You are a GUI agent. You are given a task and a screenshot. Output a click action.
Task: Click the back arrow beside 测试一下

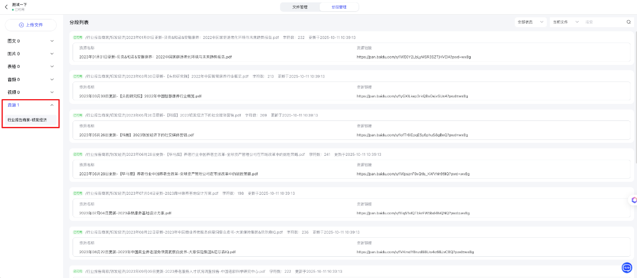[6, 6]
